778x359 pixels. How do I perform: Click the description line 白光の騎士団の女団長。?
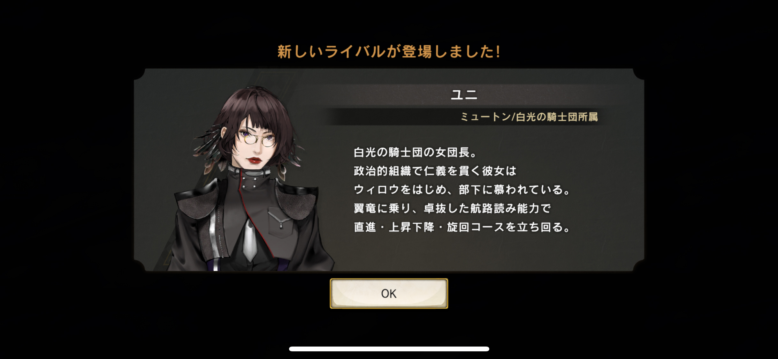tap(415, 152)
